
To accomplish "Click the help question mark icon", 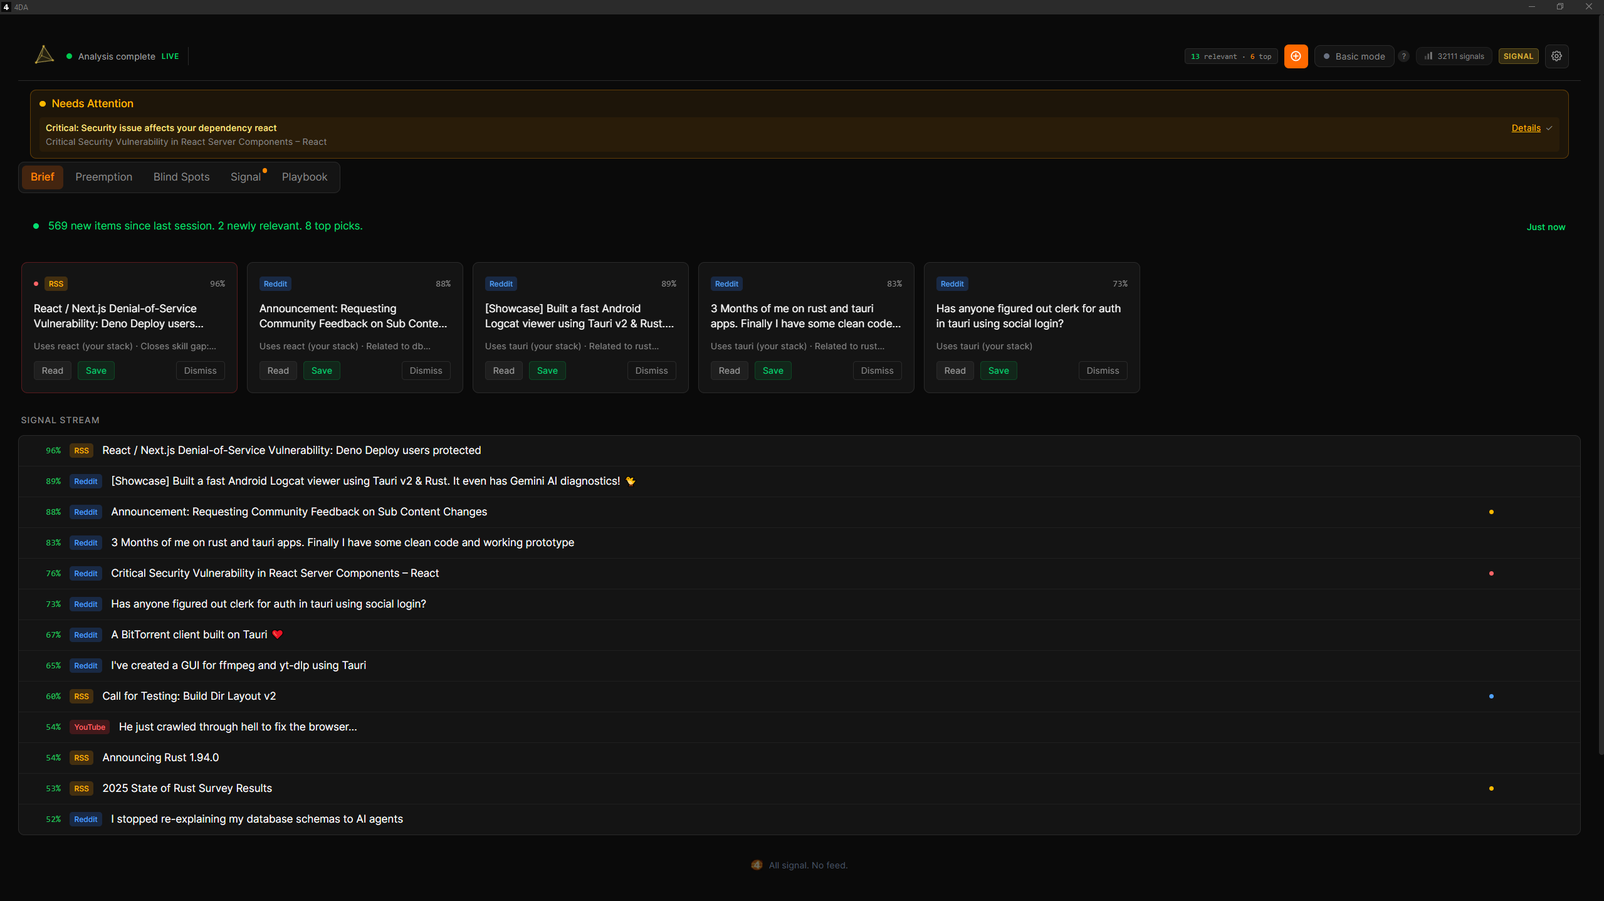I will pyautogui.click(x=1403, y=56).
